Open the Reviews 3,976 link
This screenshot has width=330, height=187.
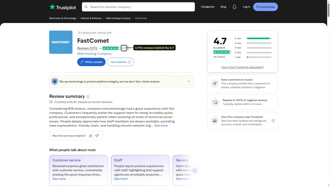point(87,48)
